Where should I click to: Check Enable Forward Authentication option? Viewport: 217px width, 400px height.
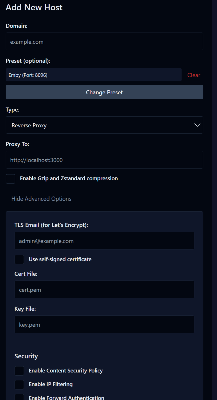tap(20, 397)
